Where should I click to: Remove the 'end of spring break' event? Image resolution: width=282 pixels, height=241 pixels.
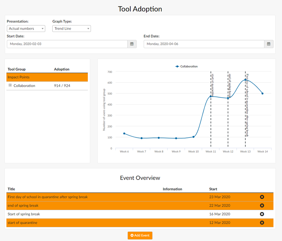(x=262, y=205)
